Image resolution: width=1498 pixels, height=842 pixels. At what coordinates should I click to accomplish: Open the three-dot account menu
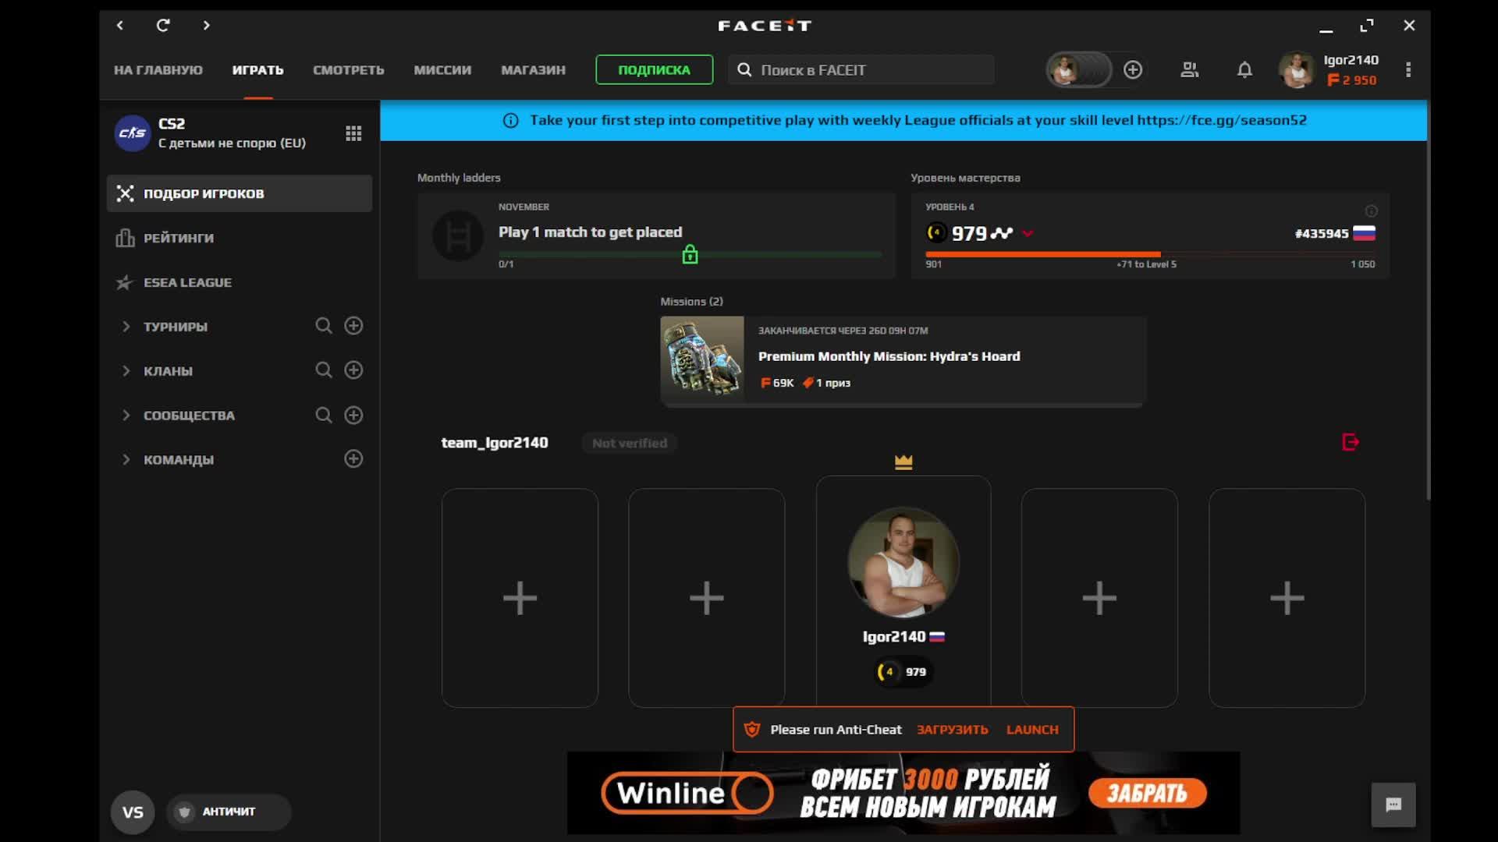[x=1408, y=70]
